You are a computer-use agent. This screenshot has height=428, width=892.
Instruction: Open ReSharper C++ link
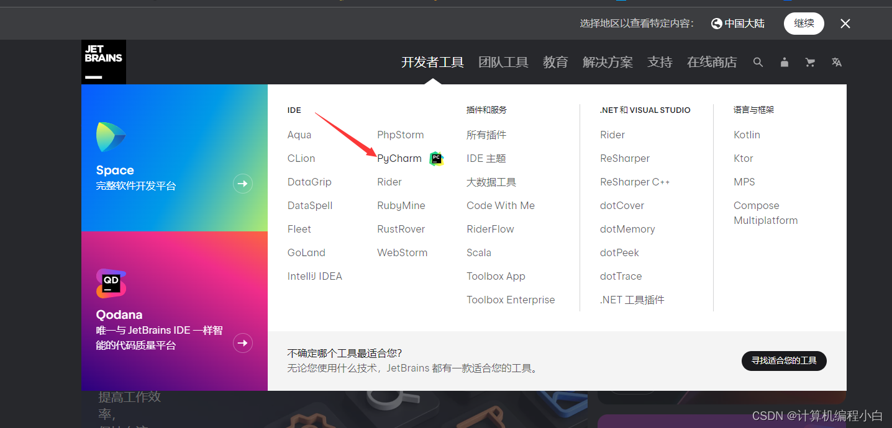pyautogui.click(x=635, y=182)
